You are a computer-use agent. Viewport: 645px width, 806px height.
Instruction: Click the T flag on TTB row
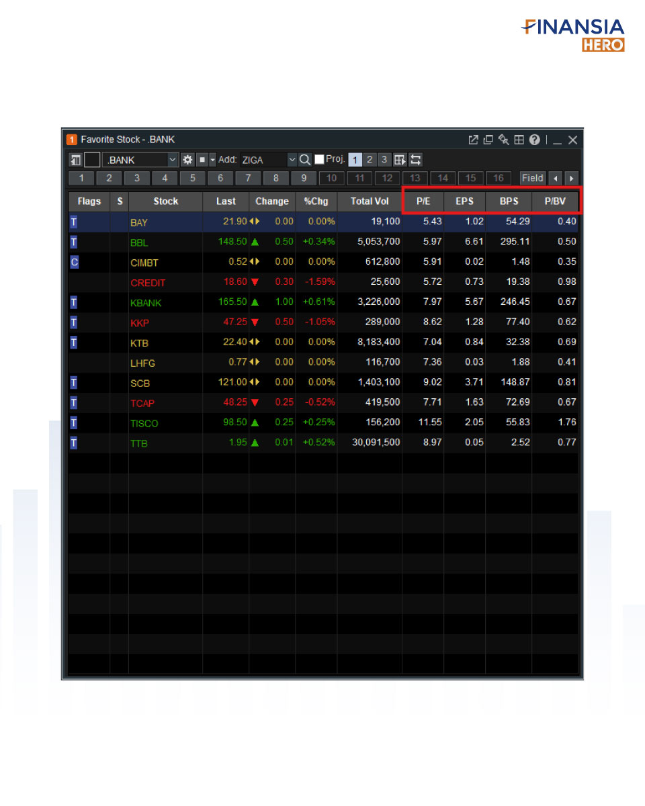(74, 443)
